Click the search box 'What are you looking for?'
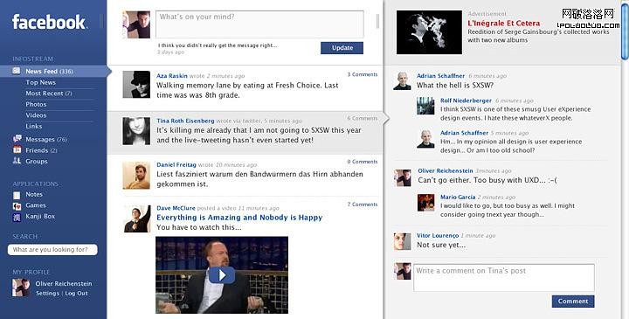This screenshot has width=629, height=319. tap(52, 250)
